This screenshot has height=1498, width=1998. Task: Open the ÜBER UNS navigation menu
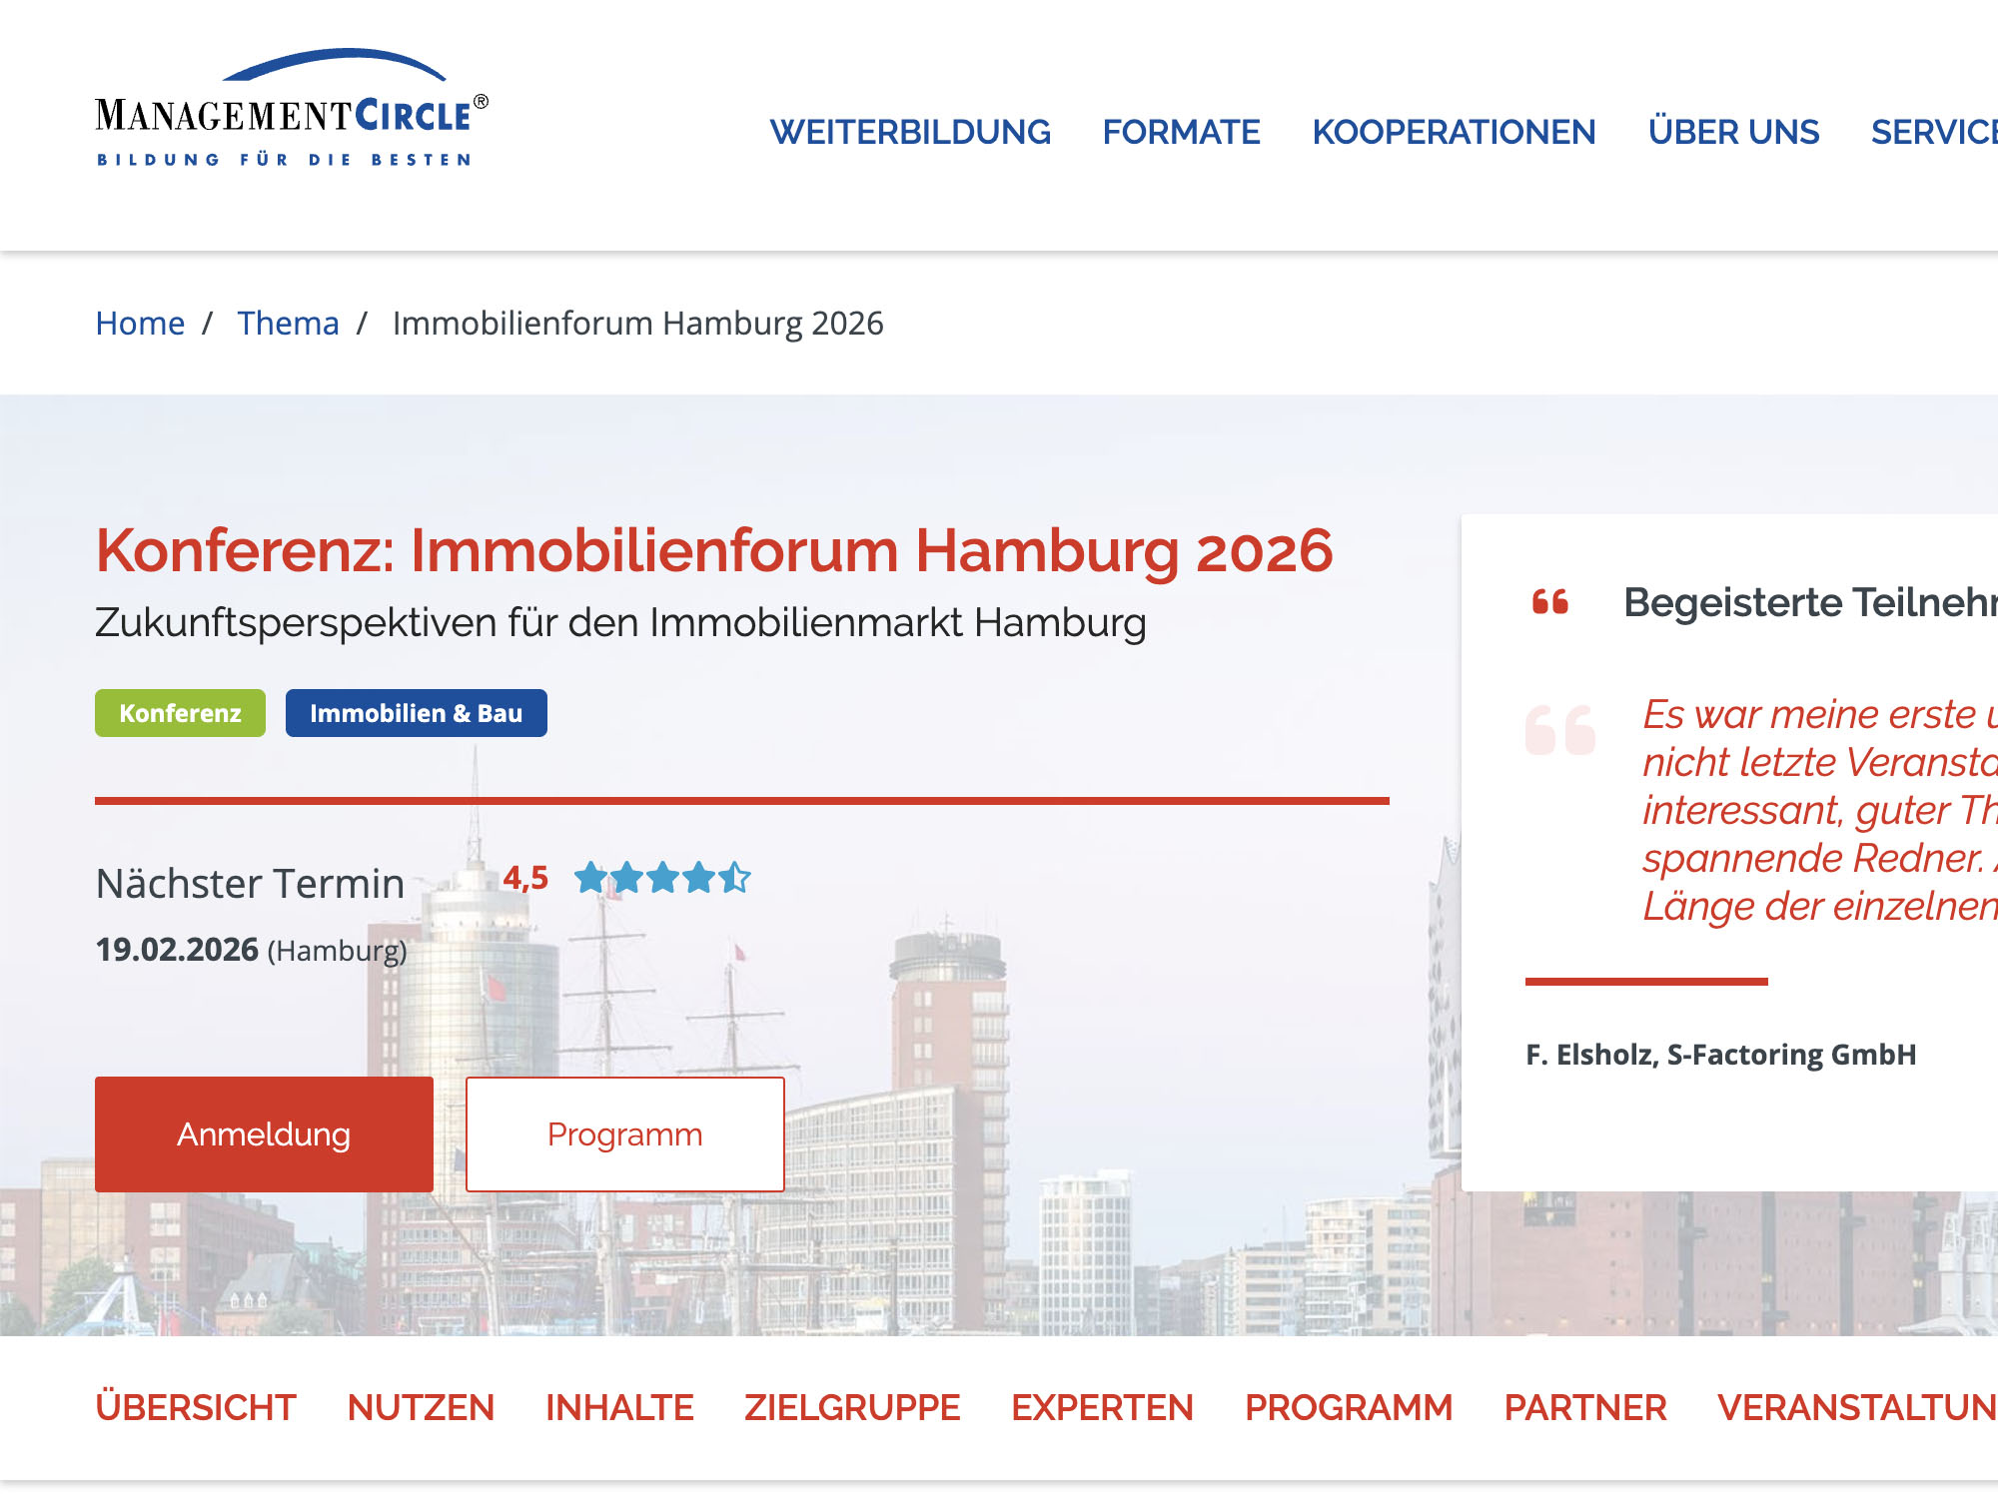point(1732,131)
